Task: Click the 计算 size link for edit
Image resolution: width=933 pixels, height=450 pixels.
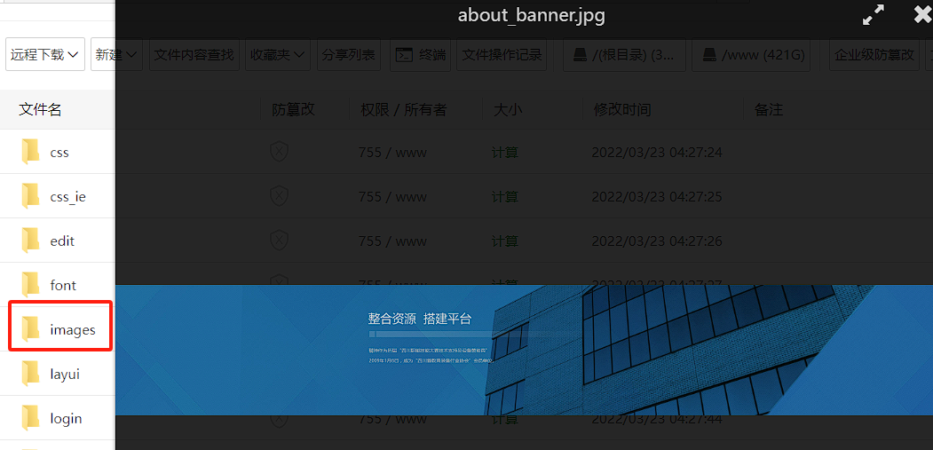Action: [504, 241]
